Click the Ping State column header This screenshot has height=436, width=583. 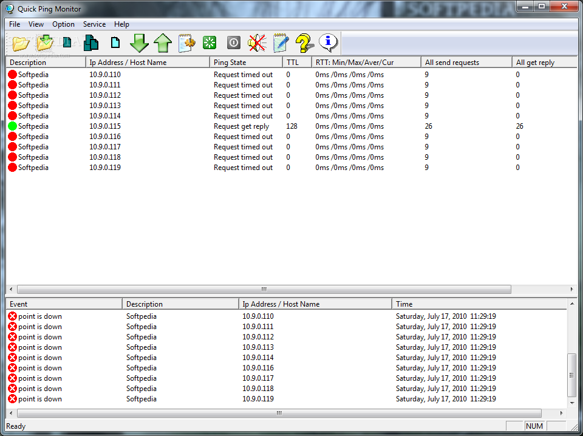(x=247, y=63)
